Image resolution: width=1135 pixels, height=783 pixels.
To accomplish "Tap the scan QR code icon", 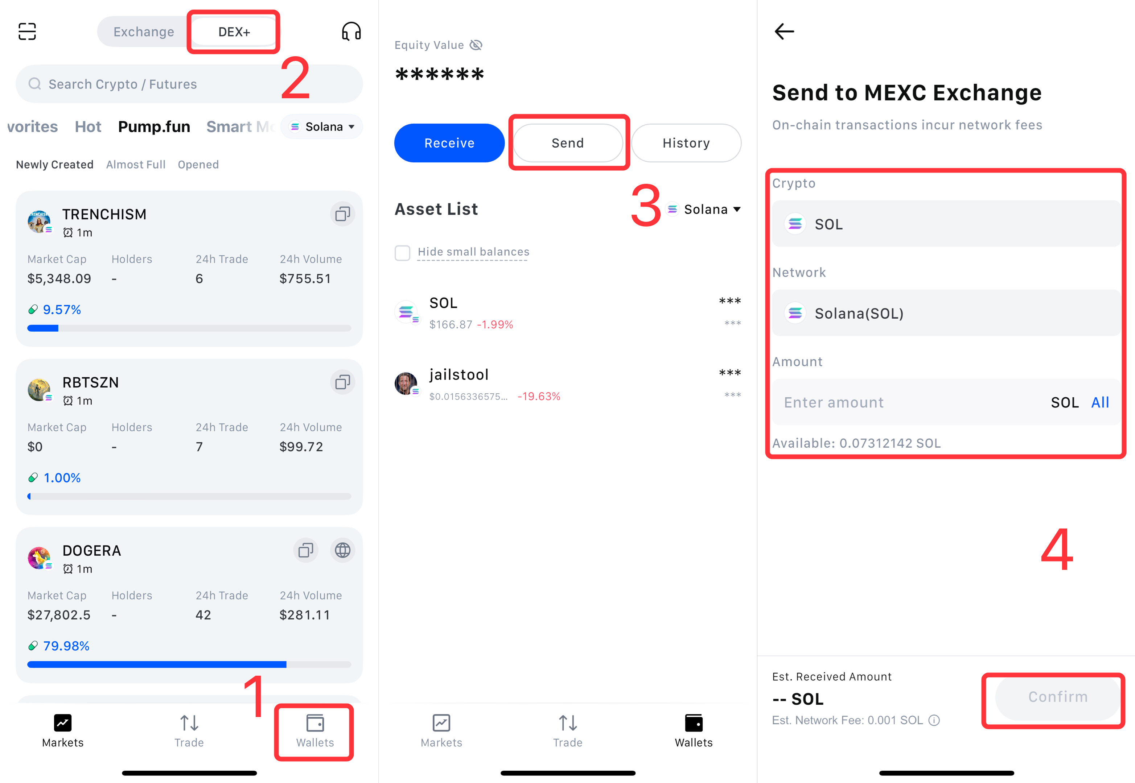I will pos(27,32).
